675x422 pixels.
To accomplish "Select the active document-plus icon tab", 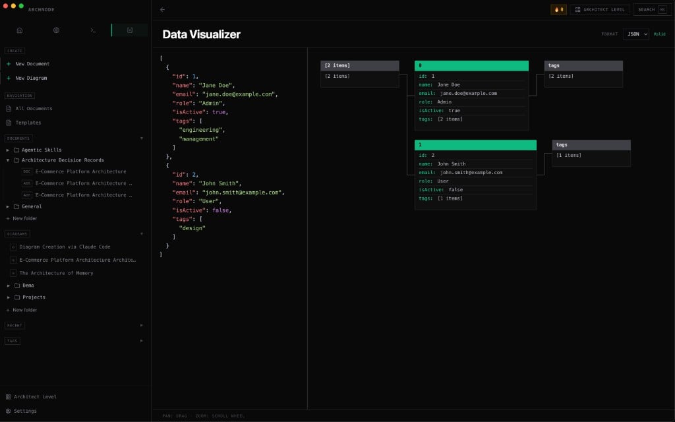I will (x=130, y=30).
